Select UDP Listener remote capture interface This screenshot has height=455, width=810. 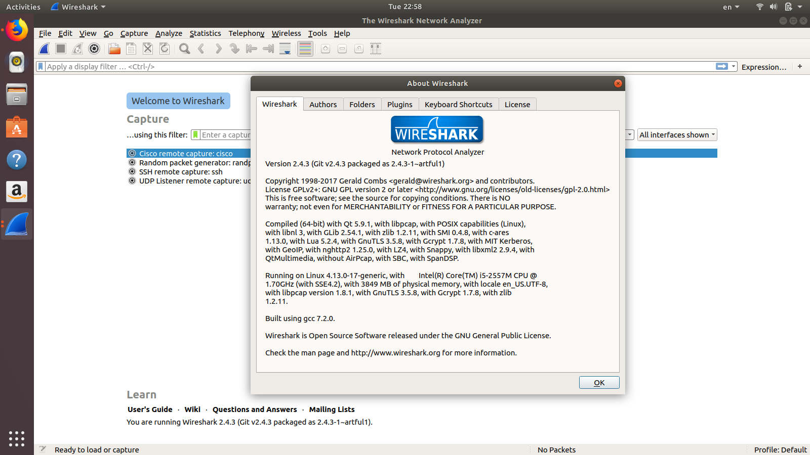188,181
